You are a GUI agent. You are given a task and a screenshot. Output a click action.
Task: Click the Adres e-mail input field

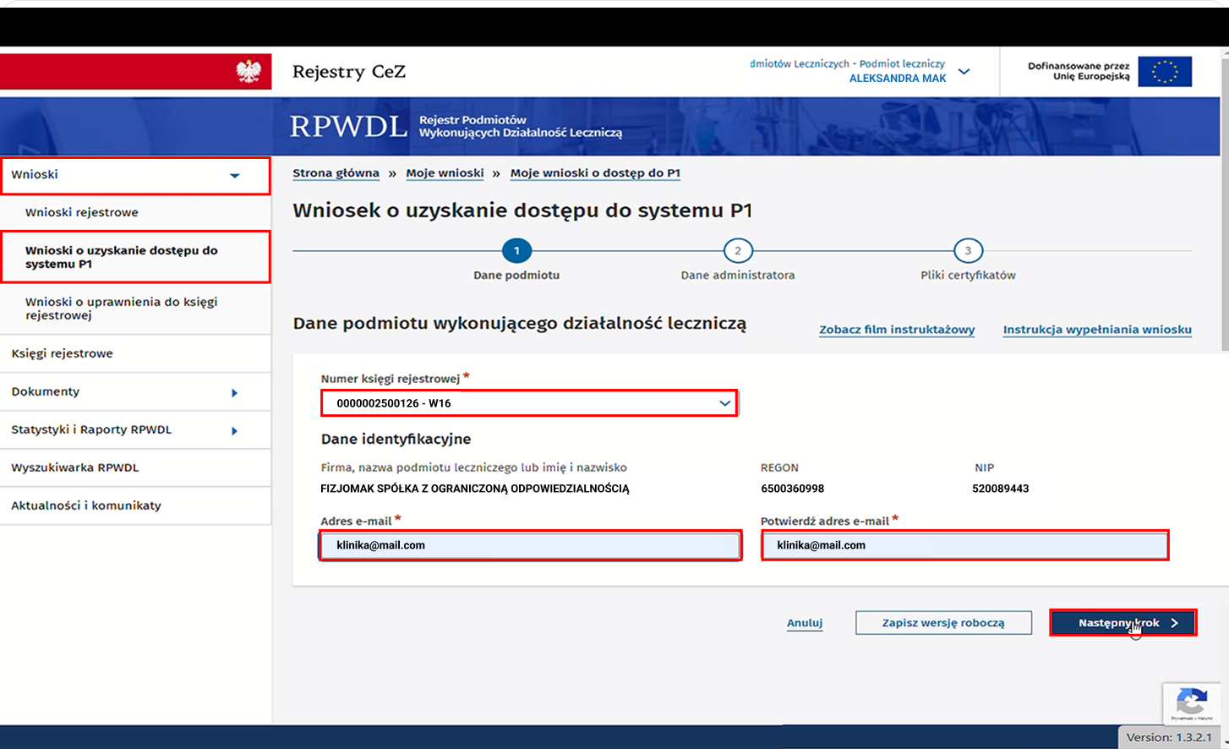[x=530, y=545]
